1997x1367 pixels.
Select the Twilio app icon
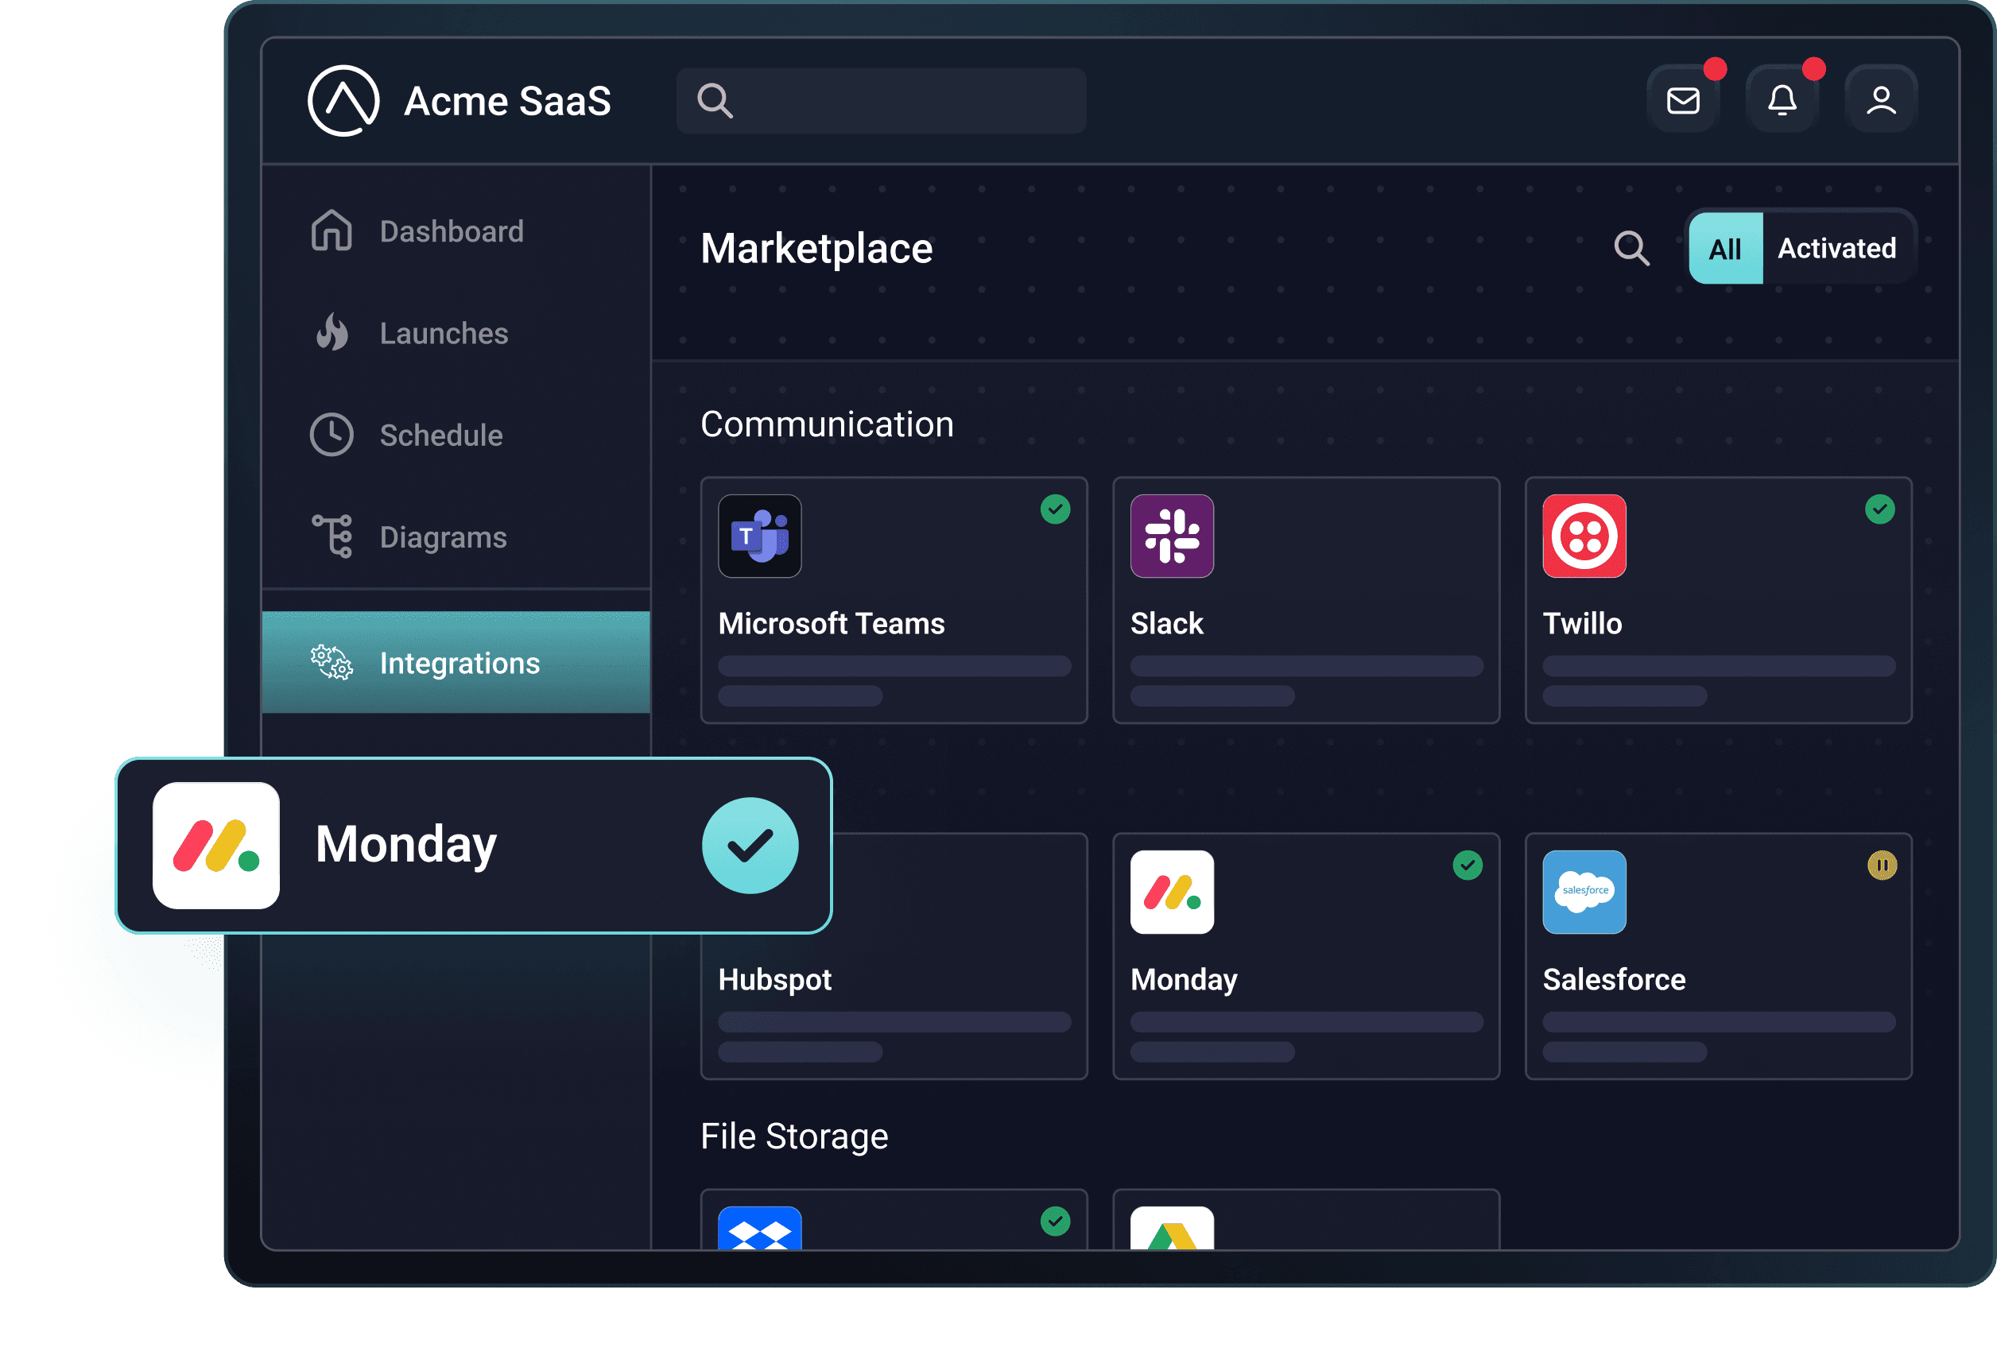pyautogui.click(x=1584, y=536)
